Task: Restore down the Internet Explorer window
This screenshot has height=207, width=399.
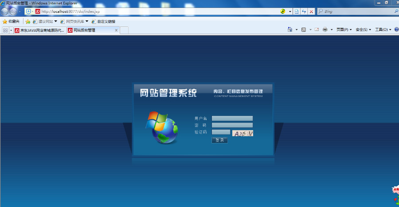Action: pos(387,3)
